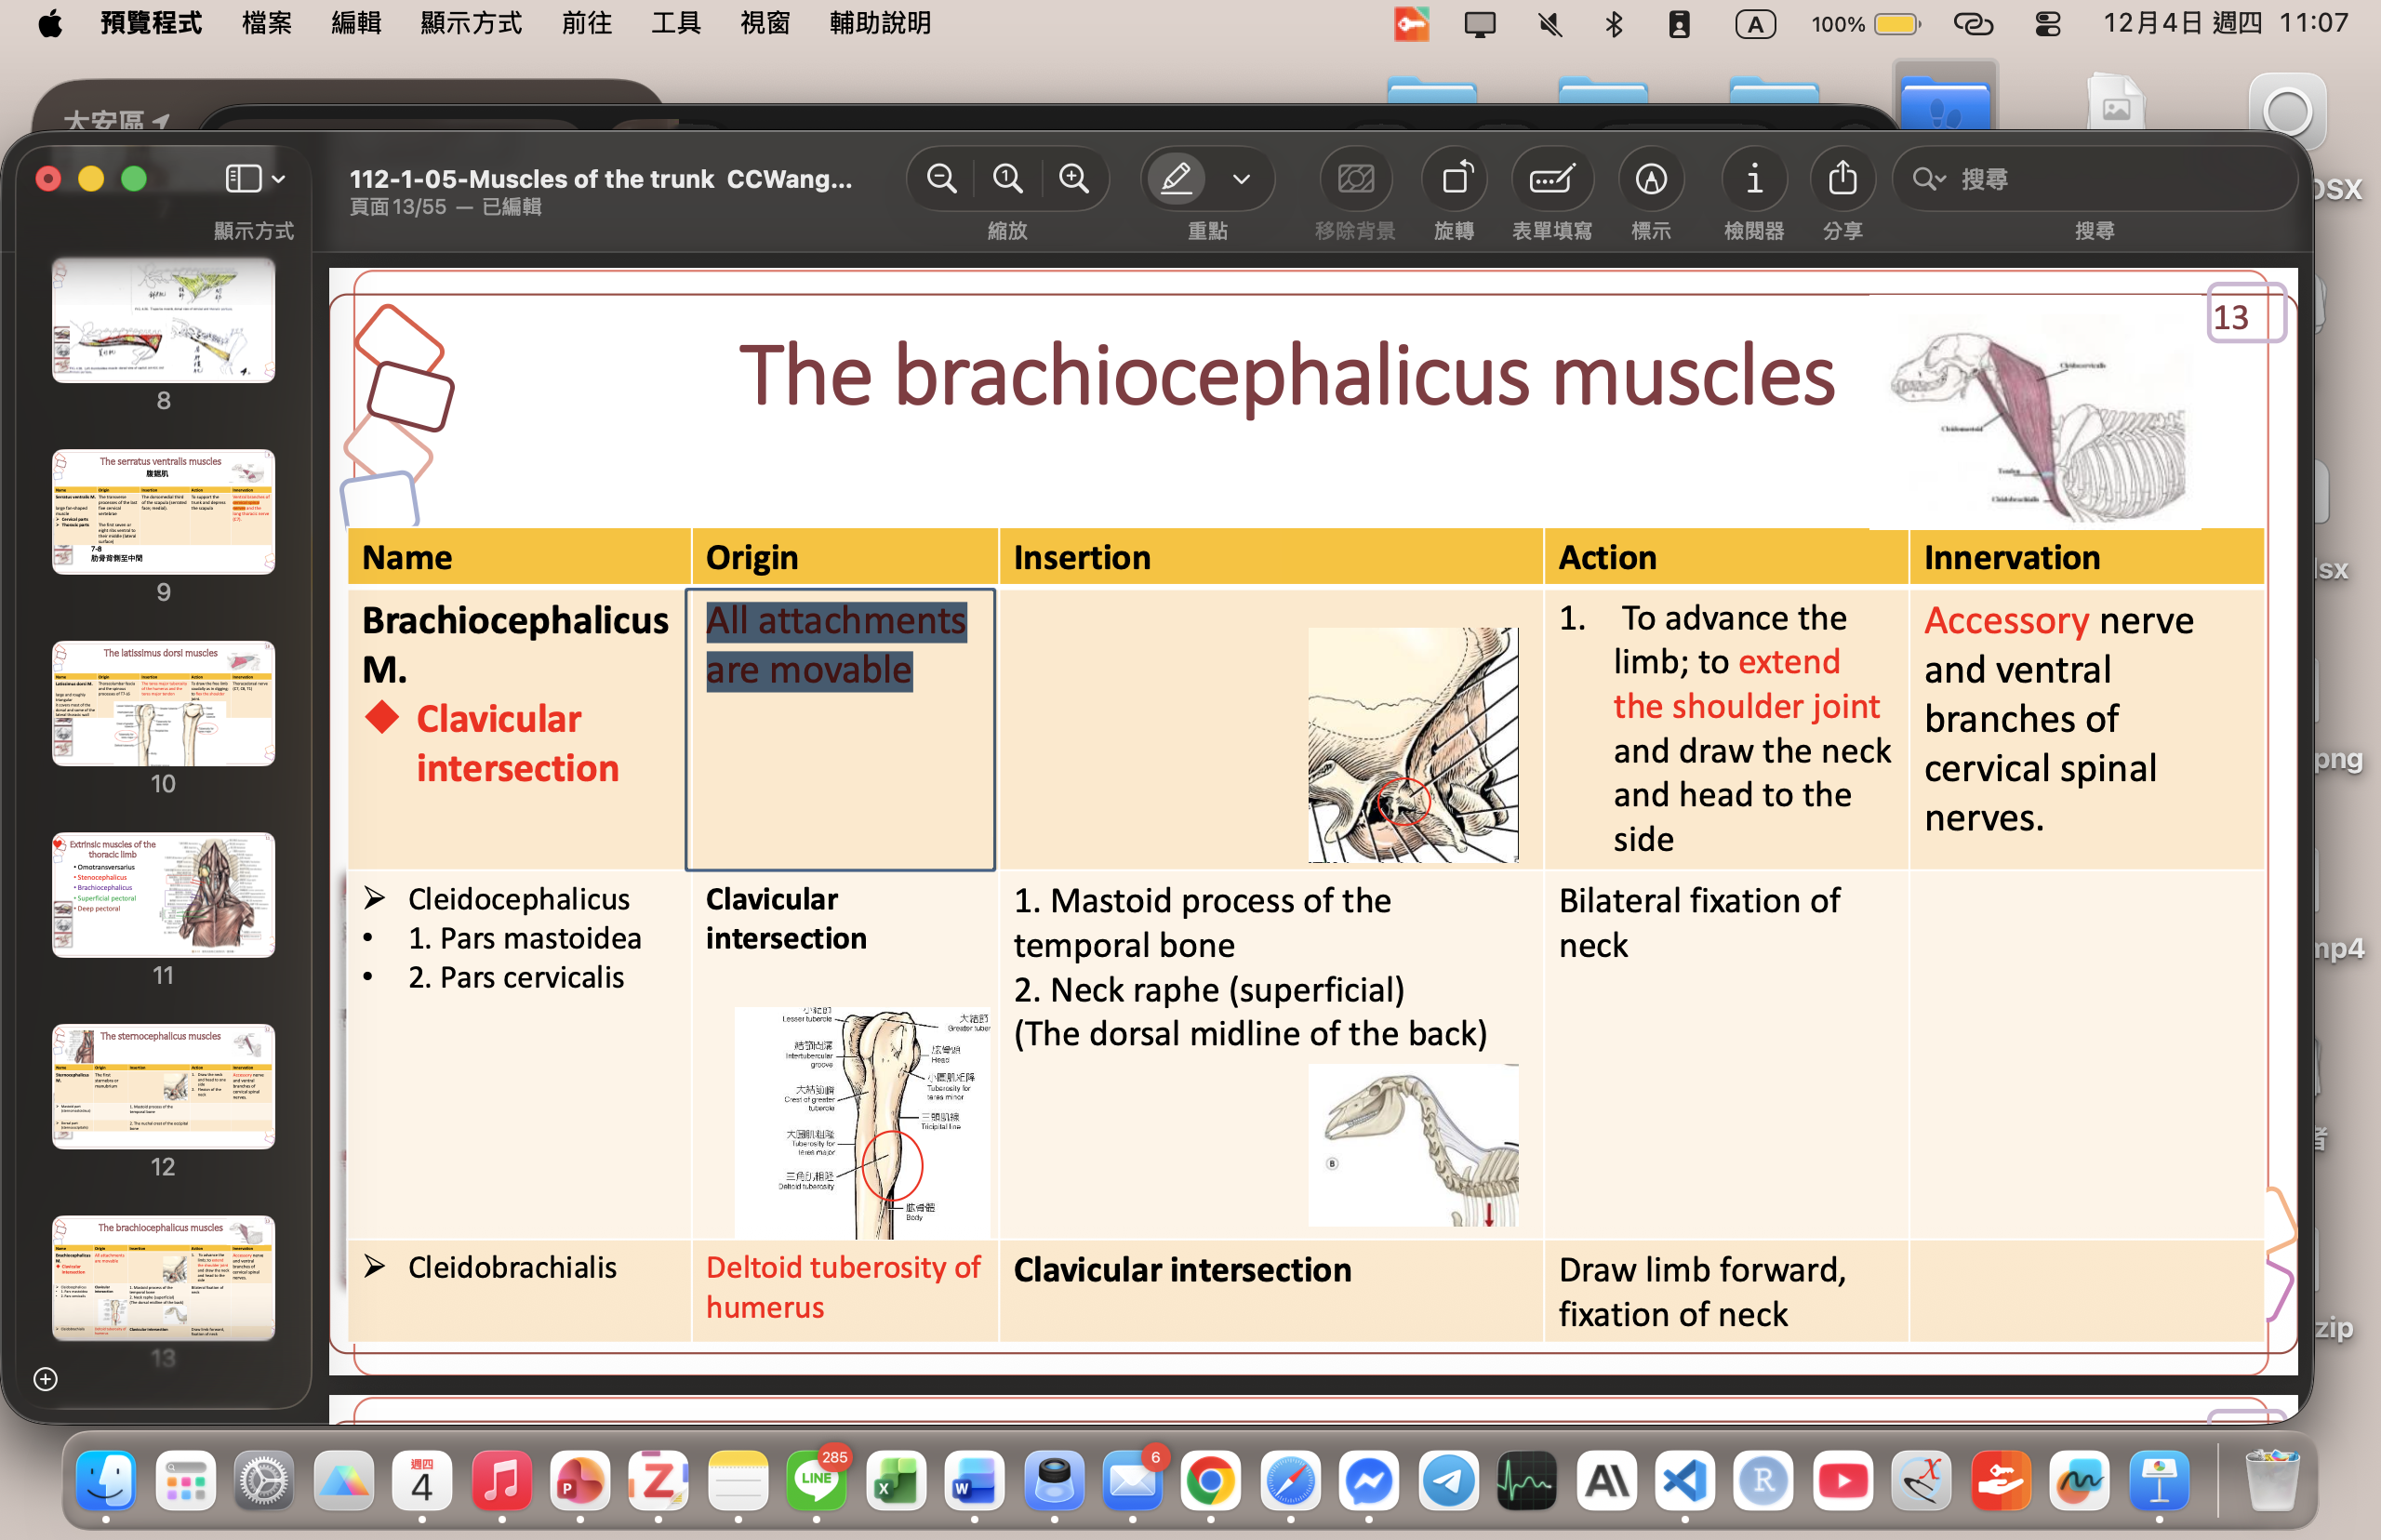Click the actual size zoom icon

pos(1007,179)
